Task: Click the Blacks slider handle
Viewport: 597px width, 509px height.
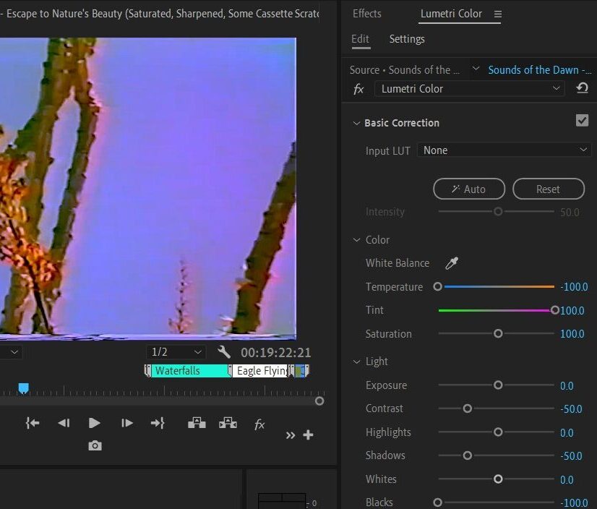Action: pyautogui.click(x=438, y=502)
